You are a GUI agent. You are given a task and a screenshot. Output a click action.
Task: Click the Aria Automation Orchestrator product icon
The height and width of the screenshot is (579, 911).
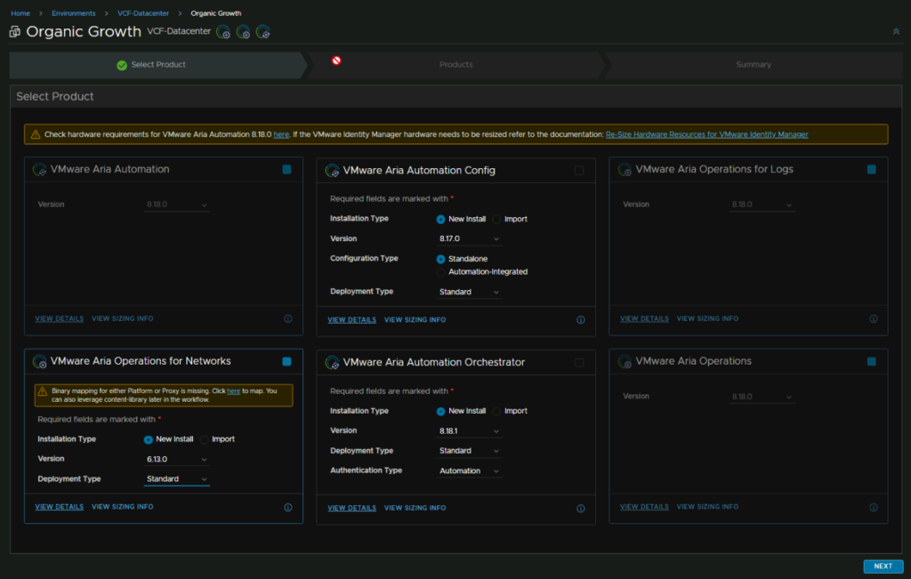[x=332, y=363]
